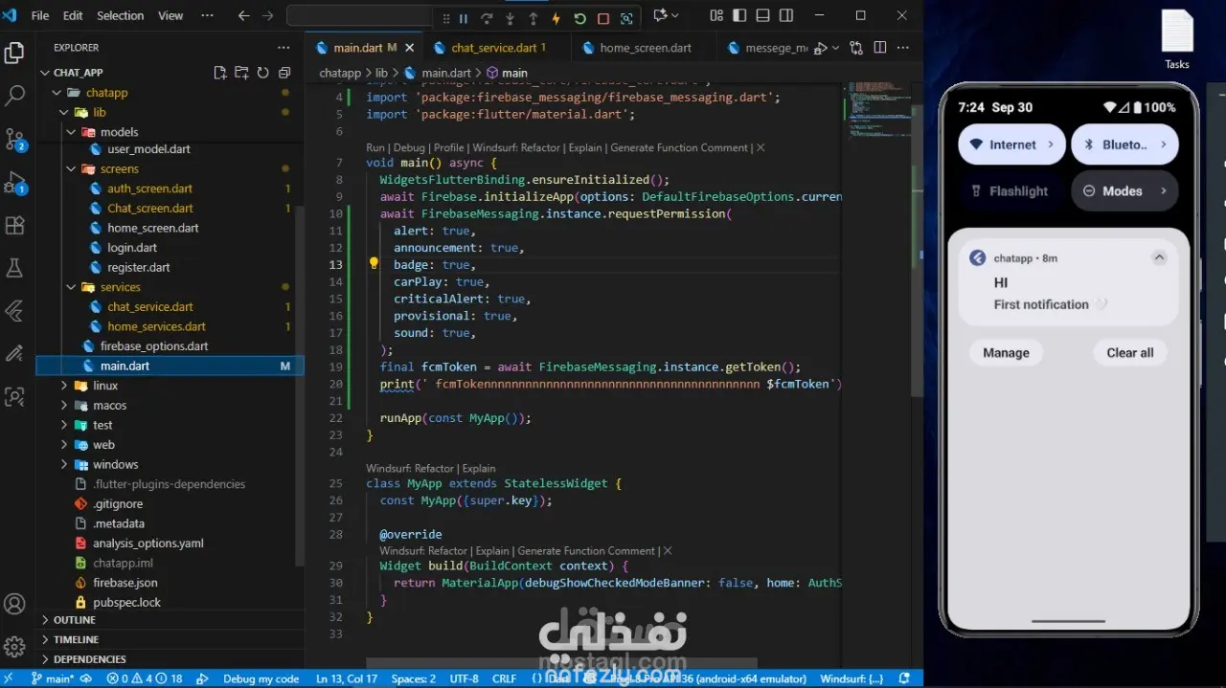Viewport: 1226px width, 688px height.
Task: Pause the debug session
Action: (x=464, y=18)
